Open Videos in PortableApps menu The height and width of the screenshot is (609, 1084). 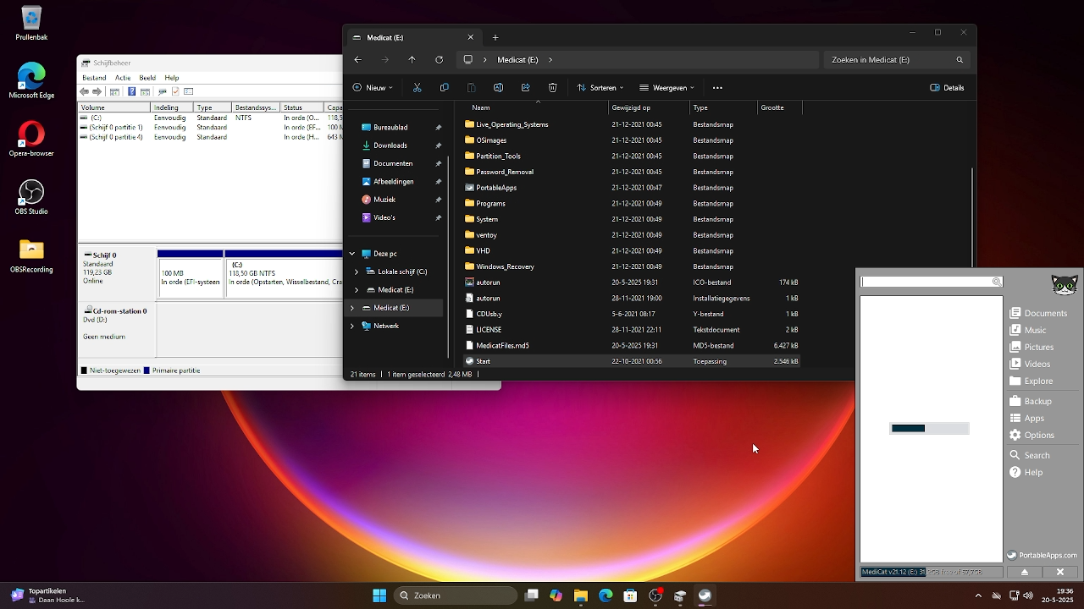click(1030, 364)
